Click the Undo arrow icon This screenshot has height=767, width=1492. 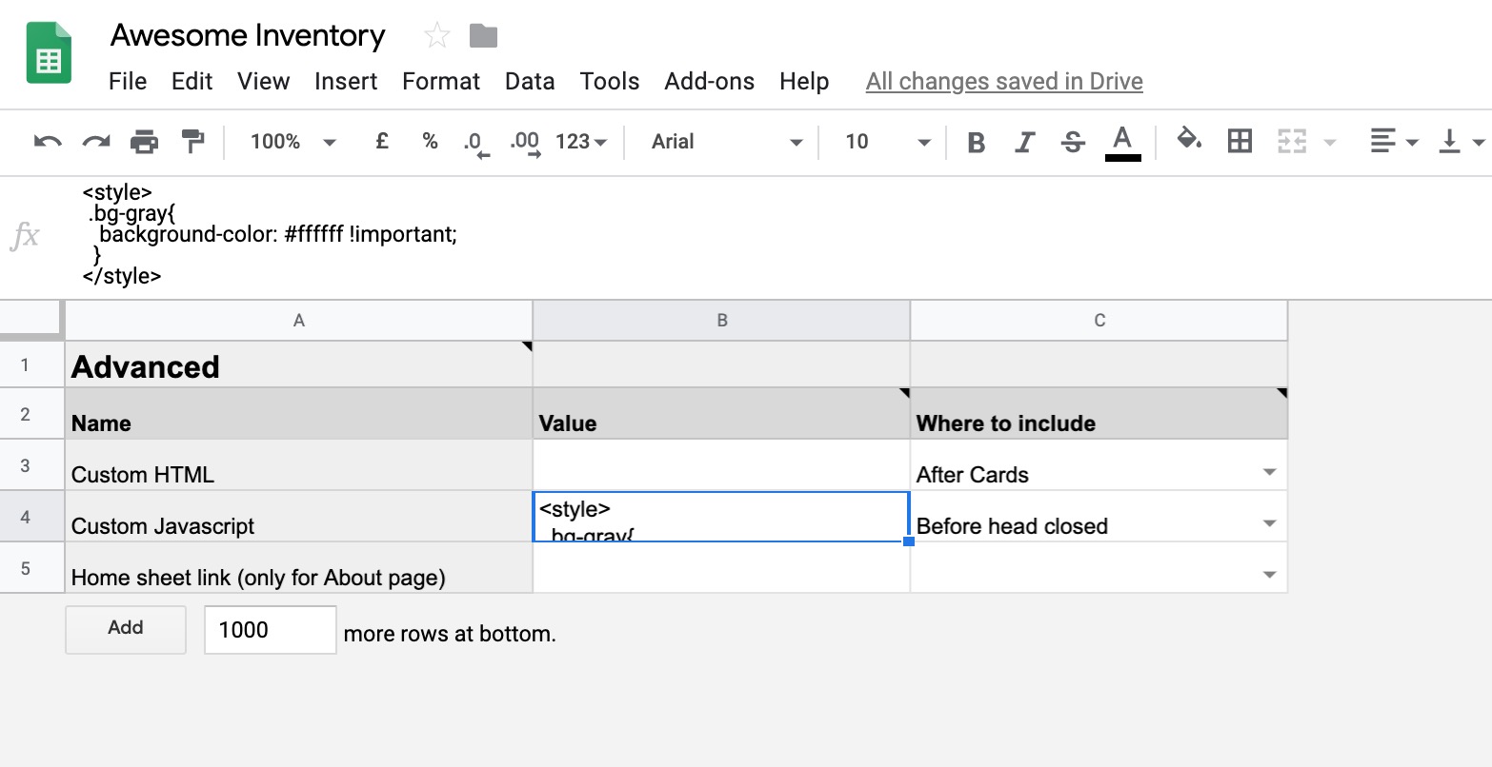pos(48,142)
